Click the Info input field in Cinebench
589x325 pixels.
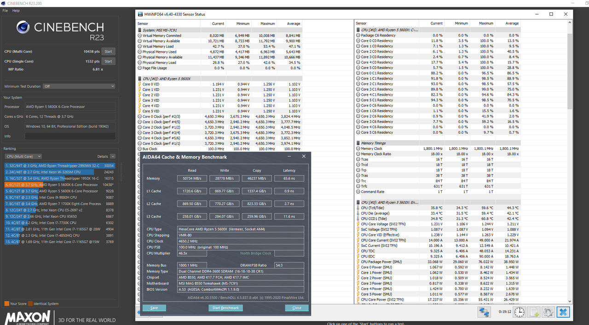pyautogui.click(x=70, y=136)
